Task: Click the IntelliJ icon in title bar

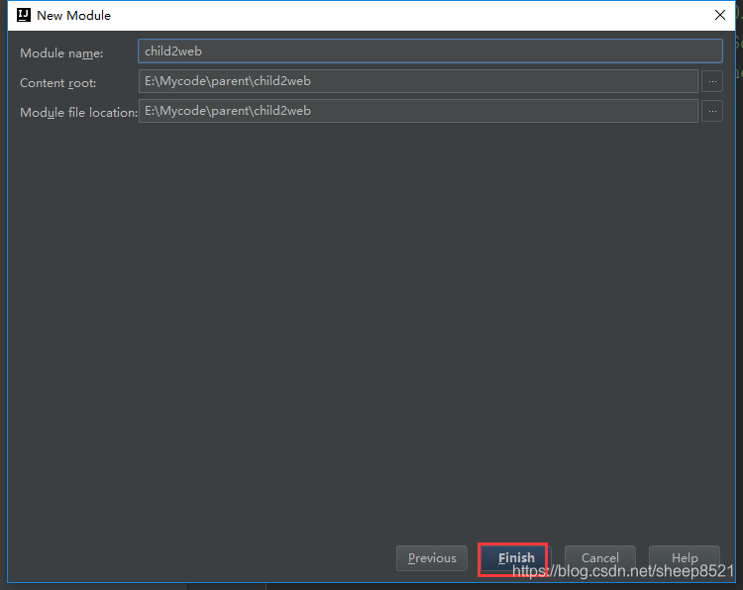Action: (x=24, y=15)
